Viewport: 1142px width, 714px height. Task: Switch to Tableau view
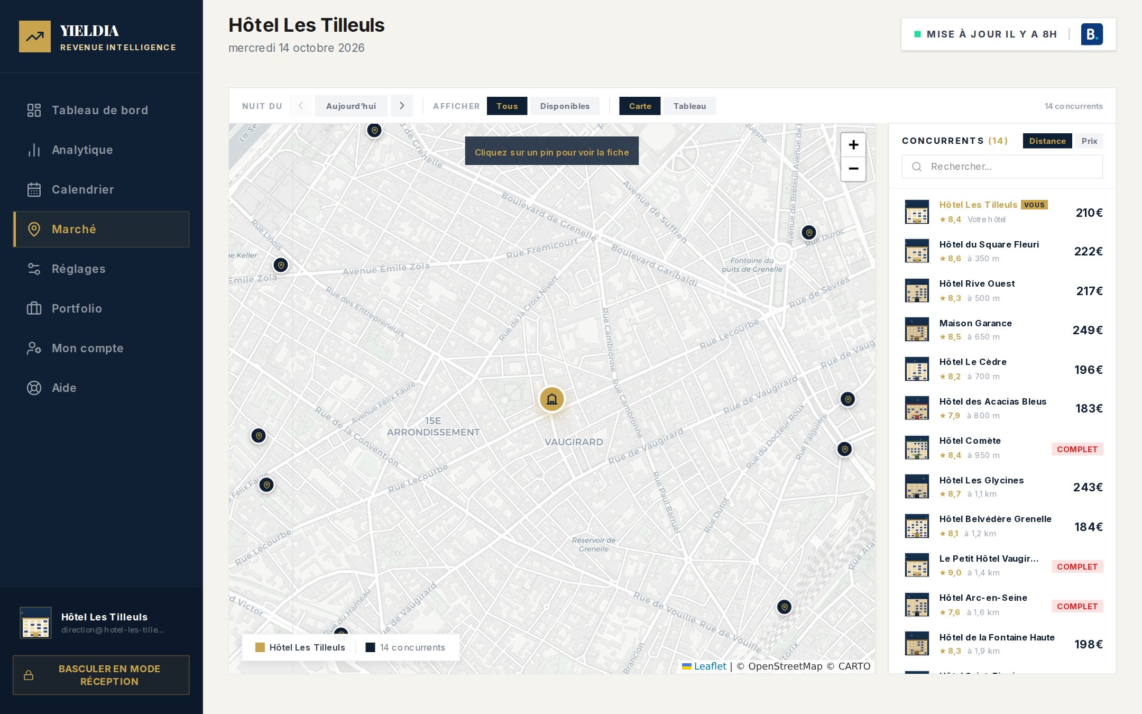coord(689,106)
